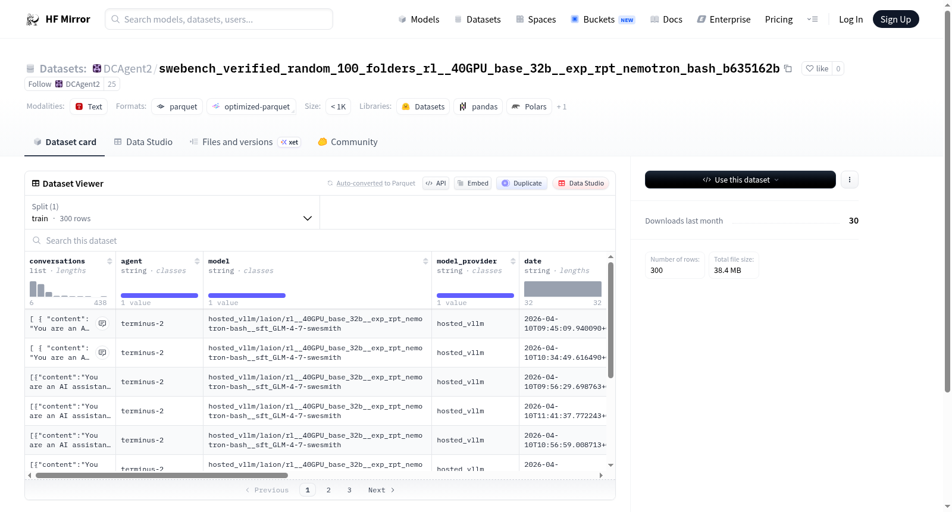Click the page vertical scrollbar
Image resolution: width=952 pixels, height=512 pixels.
click(x=947, y=202)
